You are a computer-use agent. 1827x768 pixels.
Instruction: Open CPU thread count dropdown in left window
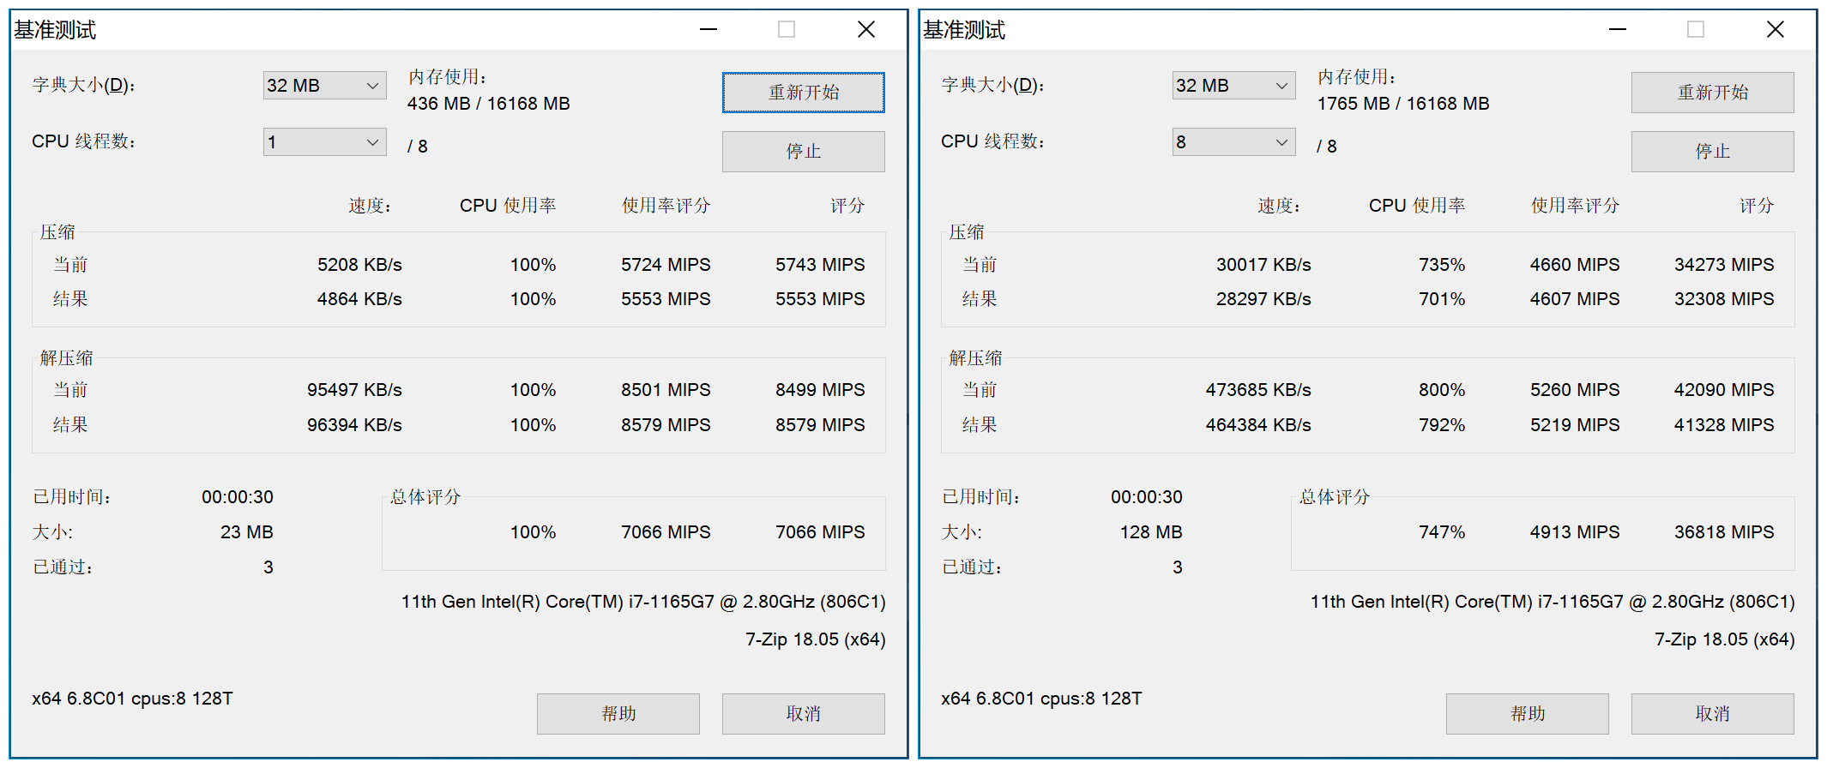(x=324, y=142)
